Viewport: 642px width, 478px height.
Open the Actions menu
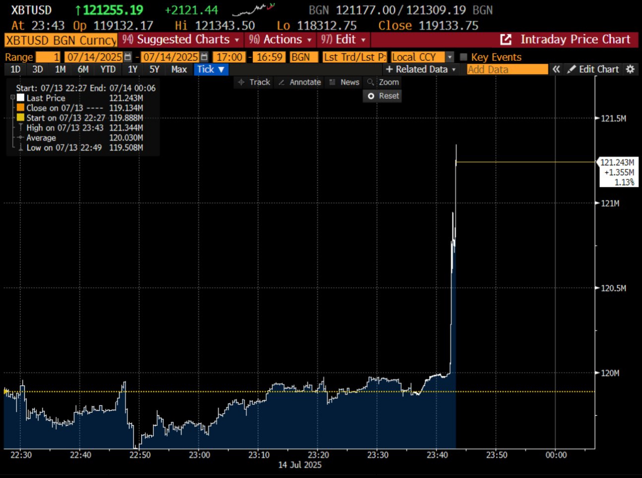pos(281,39)
